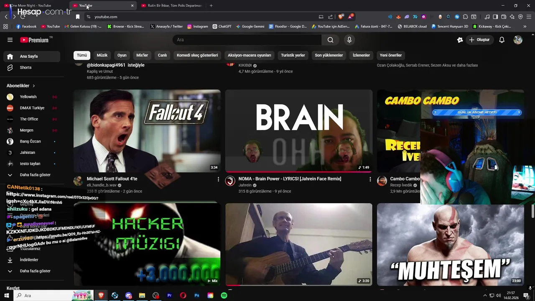The height and width of the screenshot is (301, 535).
Task: Launch Photoshop from the taskbar
Action: point(196,296)
